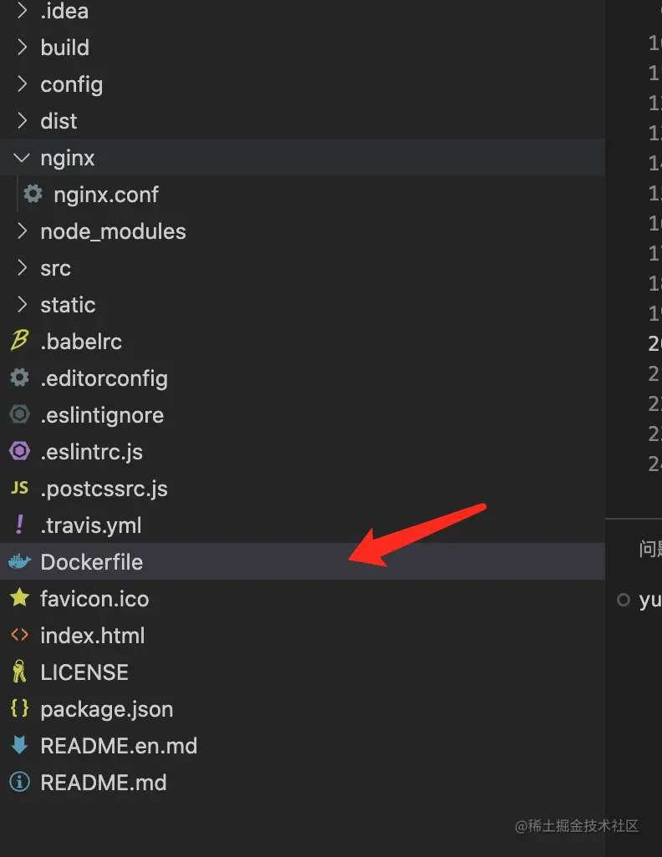Click the Docker whale icon beside Dockerfile

(18, 562)
